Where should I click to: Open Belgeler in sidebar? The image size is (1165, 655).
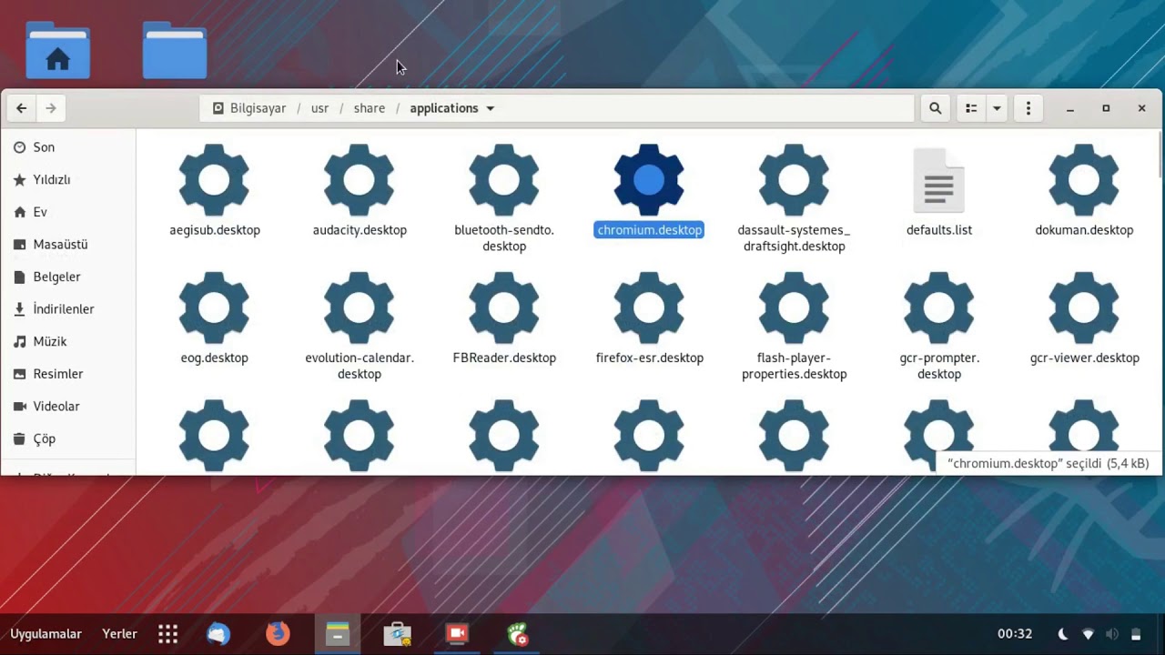[68, 277]
